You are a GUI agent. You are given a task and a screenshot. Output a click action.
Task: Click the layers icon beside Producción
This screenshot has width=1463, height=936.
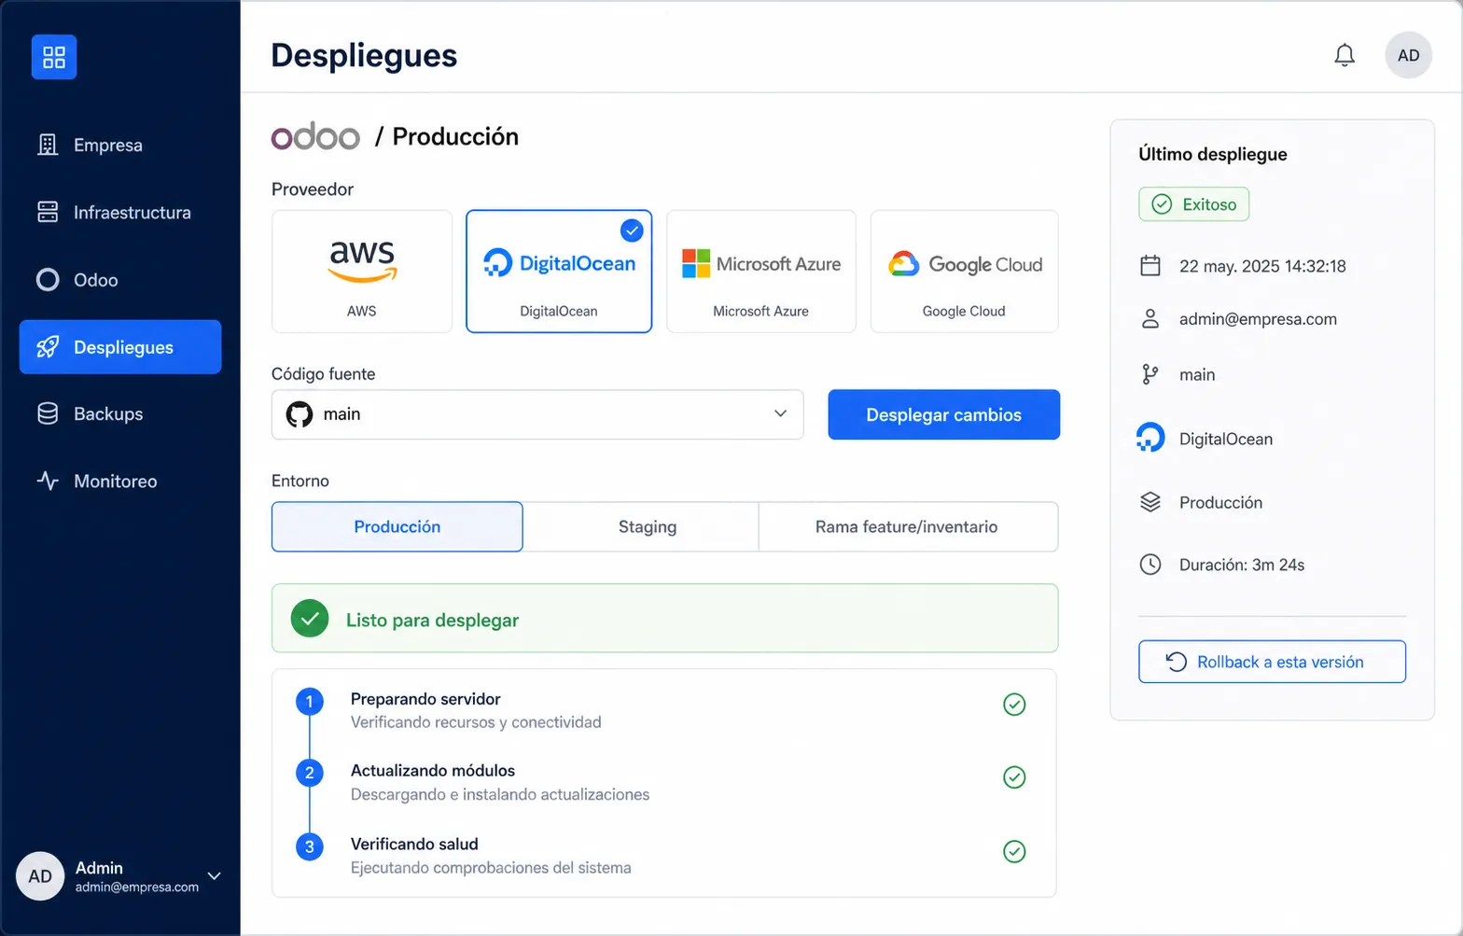point(1150,502)
